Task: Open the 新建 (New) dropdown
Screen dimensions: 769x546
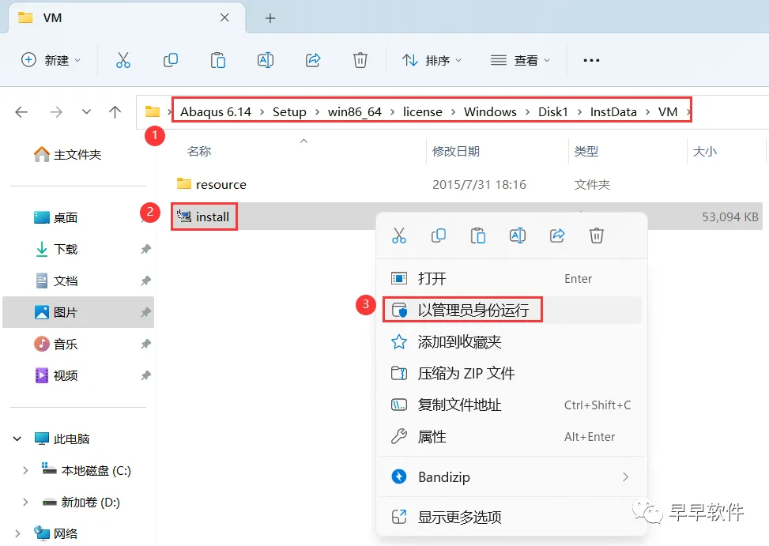Action: tap(51, 60)
